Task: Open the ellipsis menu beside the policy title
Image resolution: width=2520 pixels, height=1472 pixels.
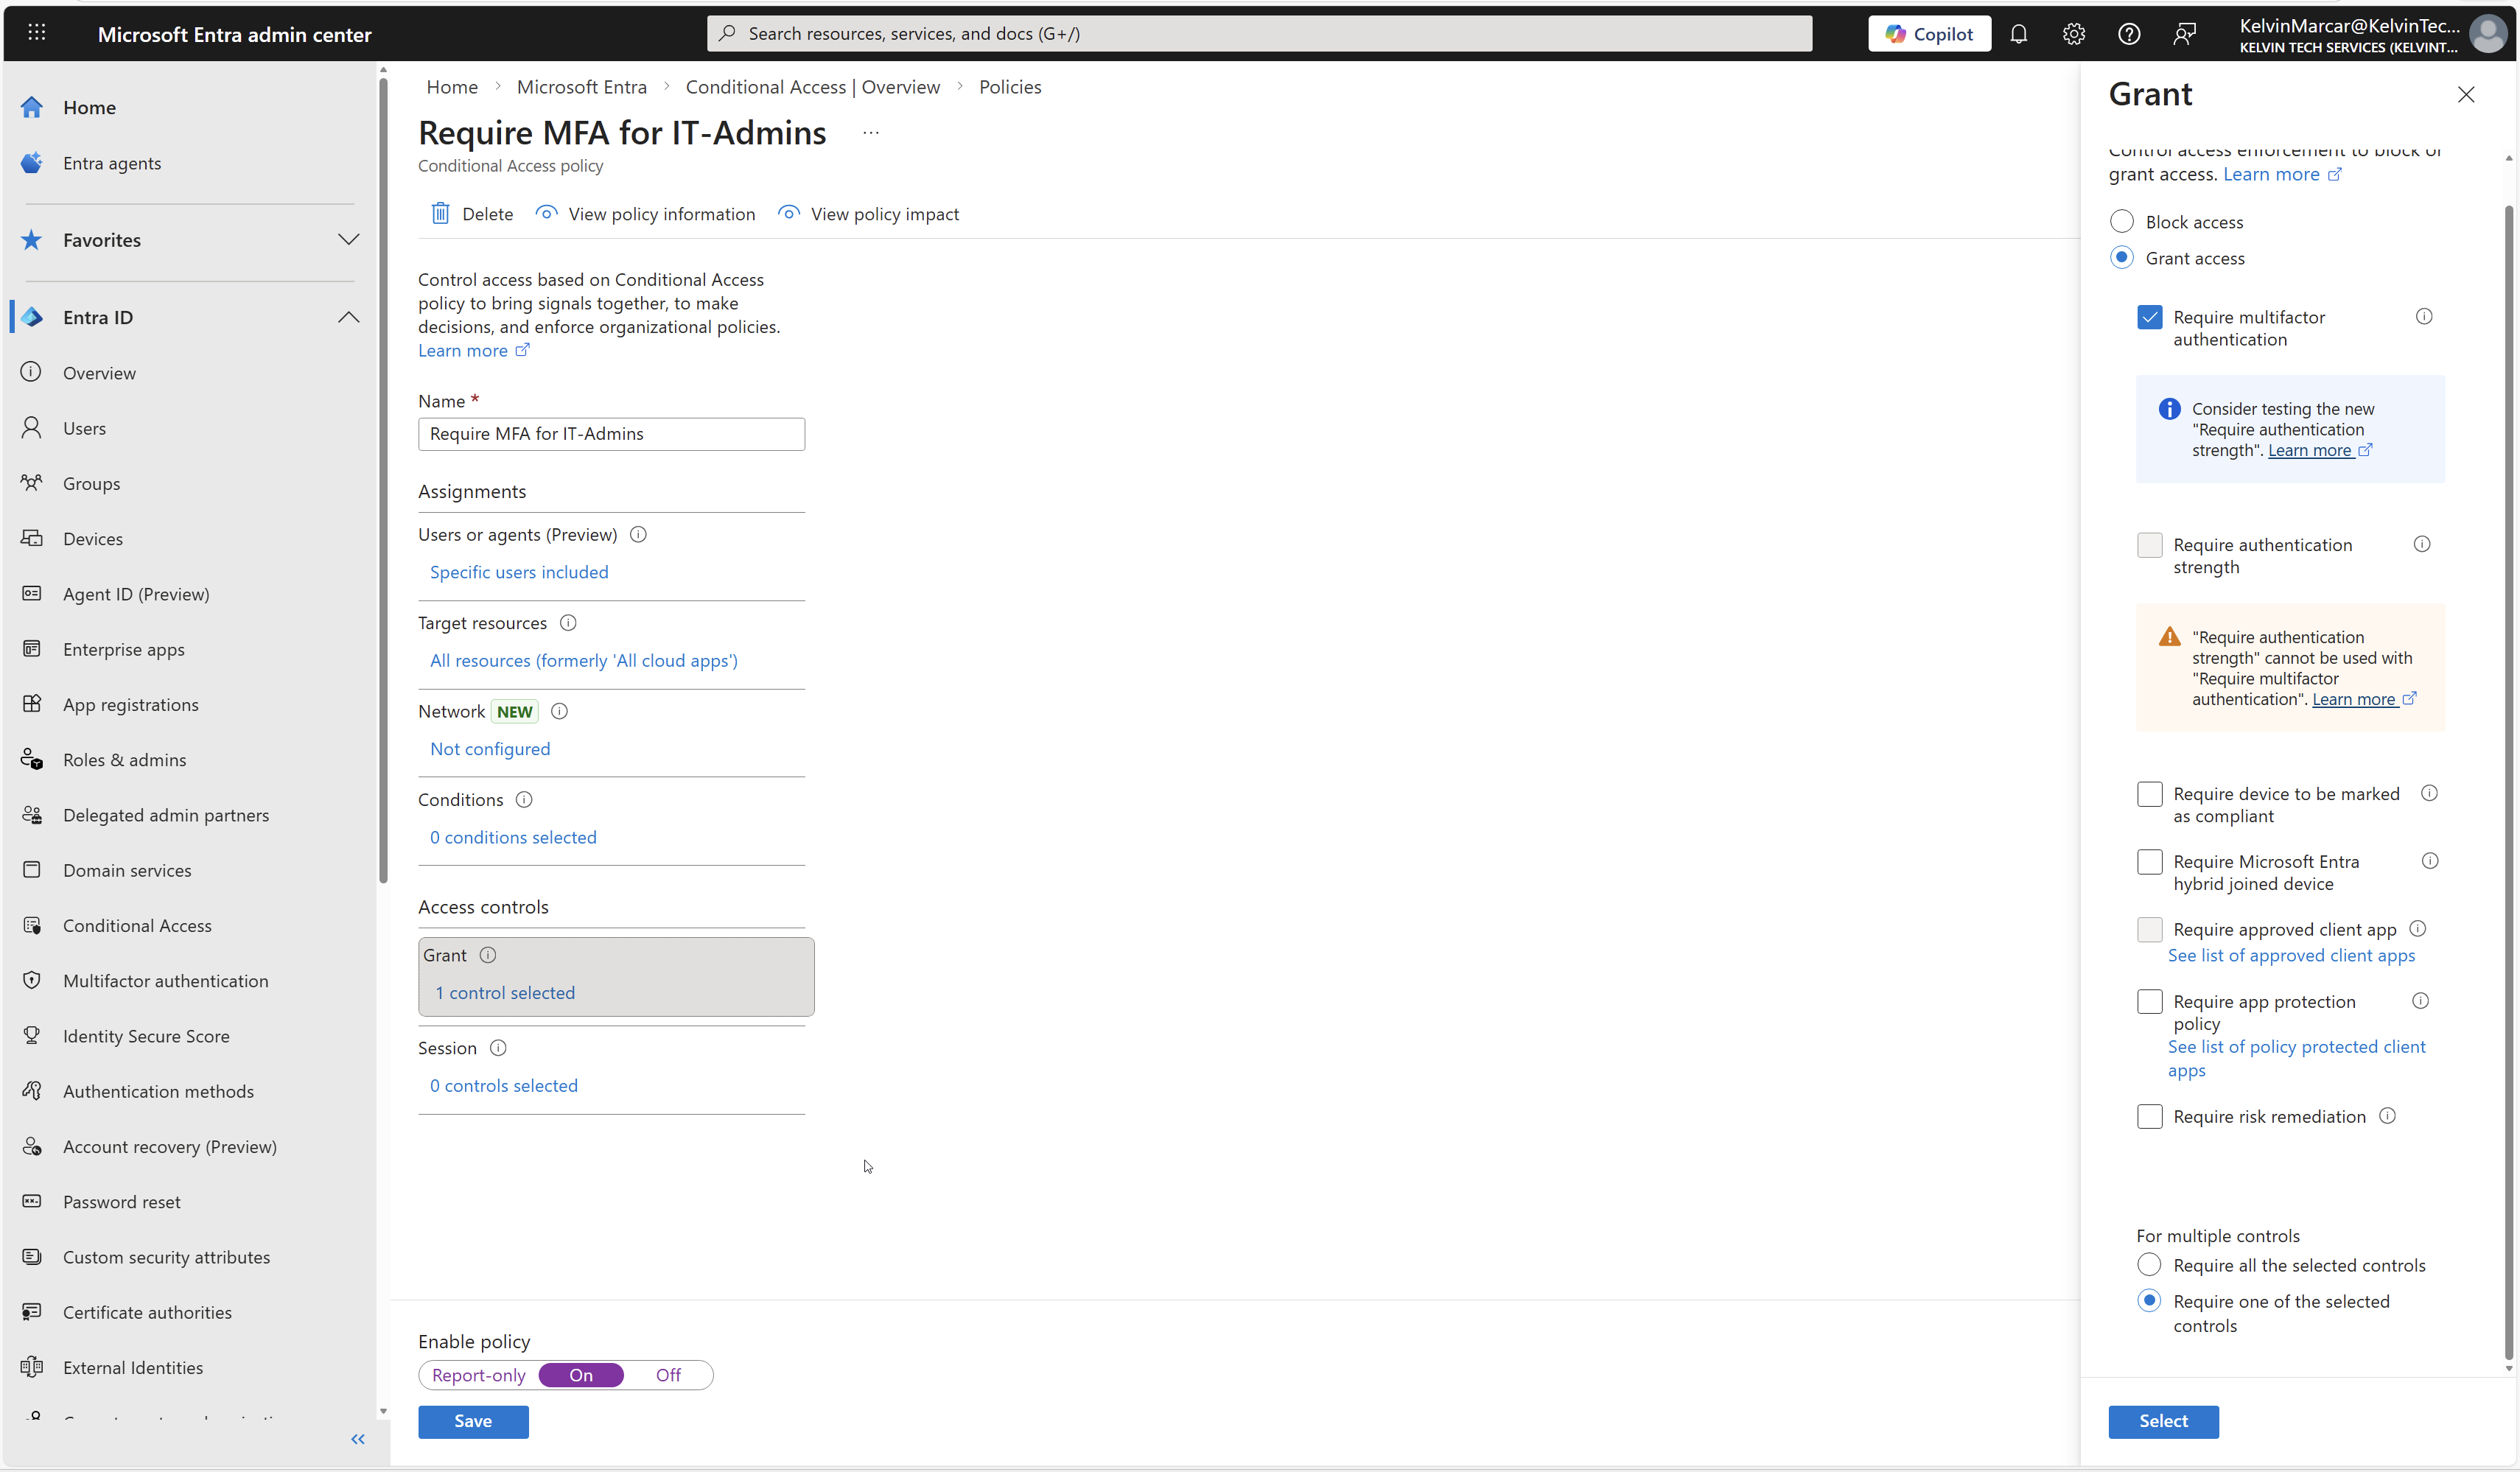Action: click(x=870, y=133)
